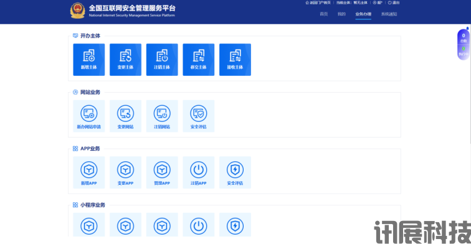The width and height of the screenshot is (471, 244).
Task: Click the national emblem logo in the header
Action: tap(77, 11)
